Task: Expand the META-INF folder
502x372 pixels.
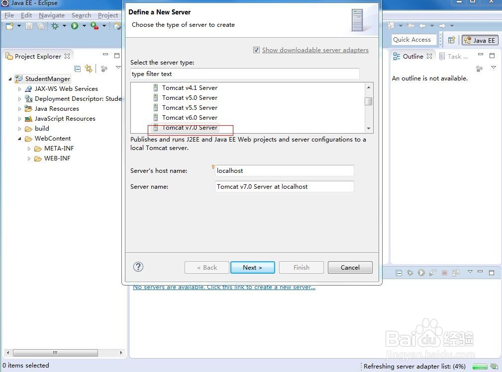Action: coord(29,149)
